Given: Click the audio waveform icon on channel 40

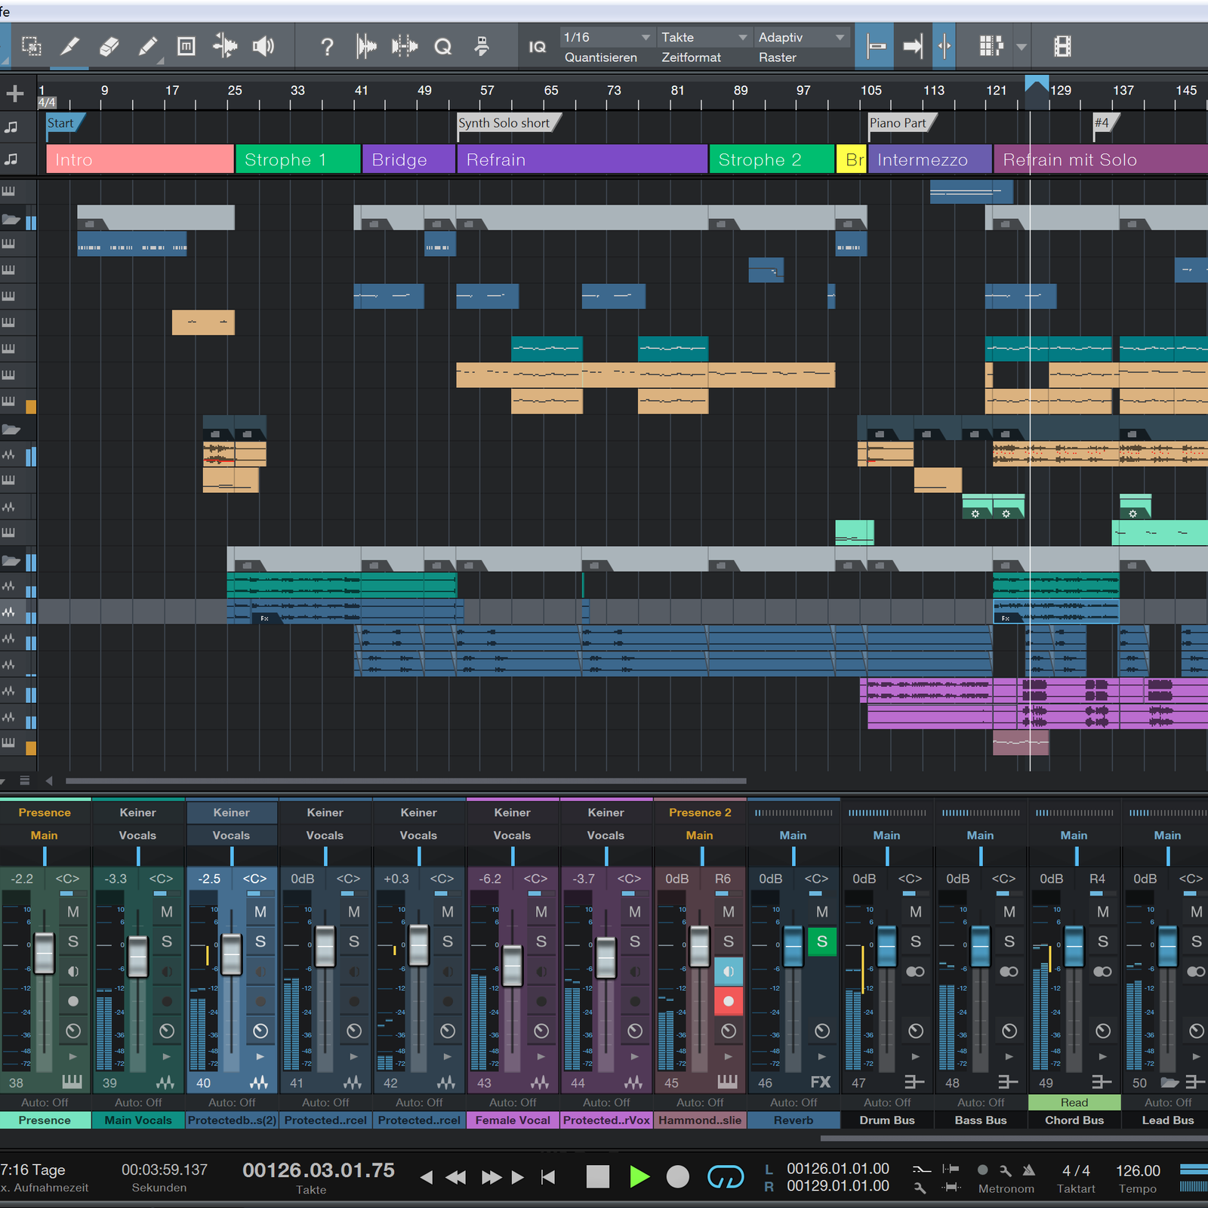Looking at the screenshot, I should 259,1082.
